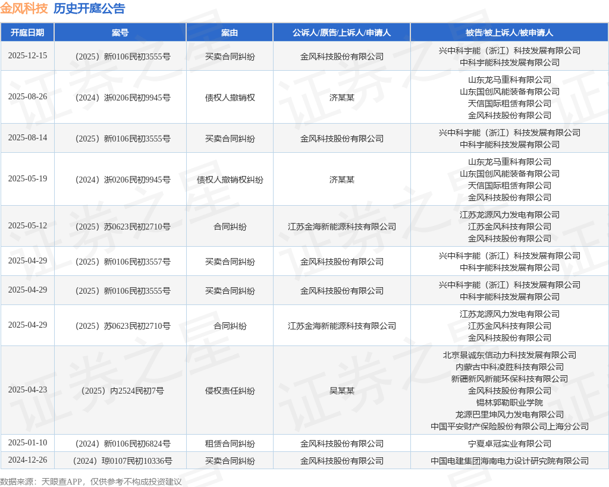The image size is (609, 487).
Task: Click defendant 锡林郭勒职业学院
Action: (x=510, y=403)
